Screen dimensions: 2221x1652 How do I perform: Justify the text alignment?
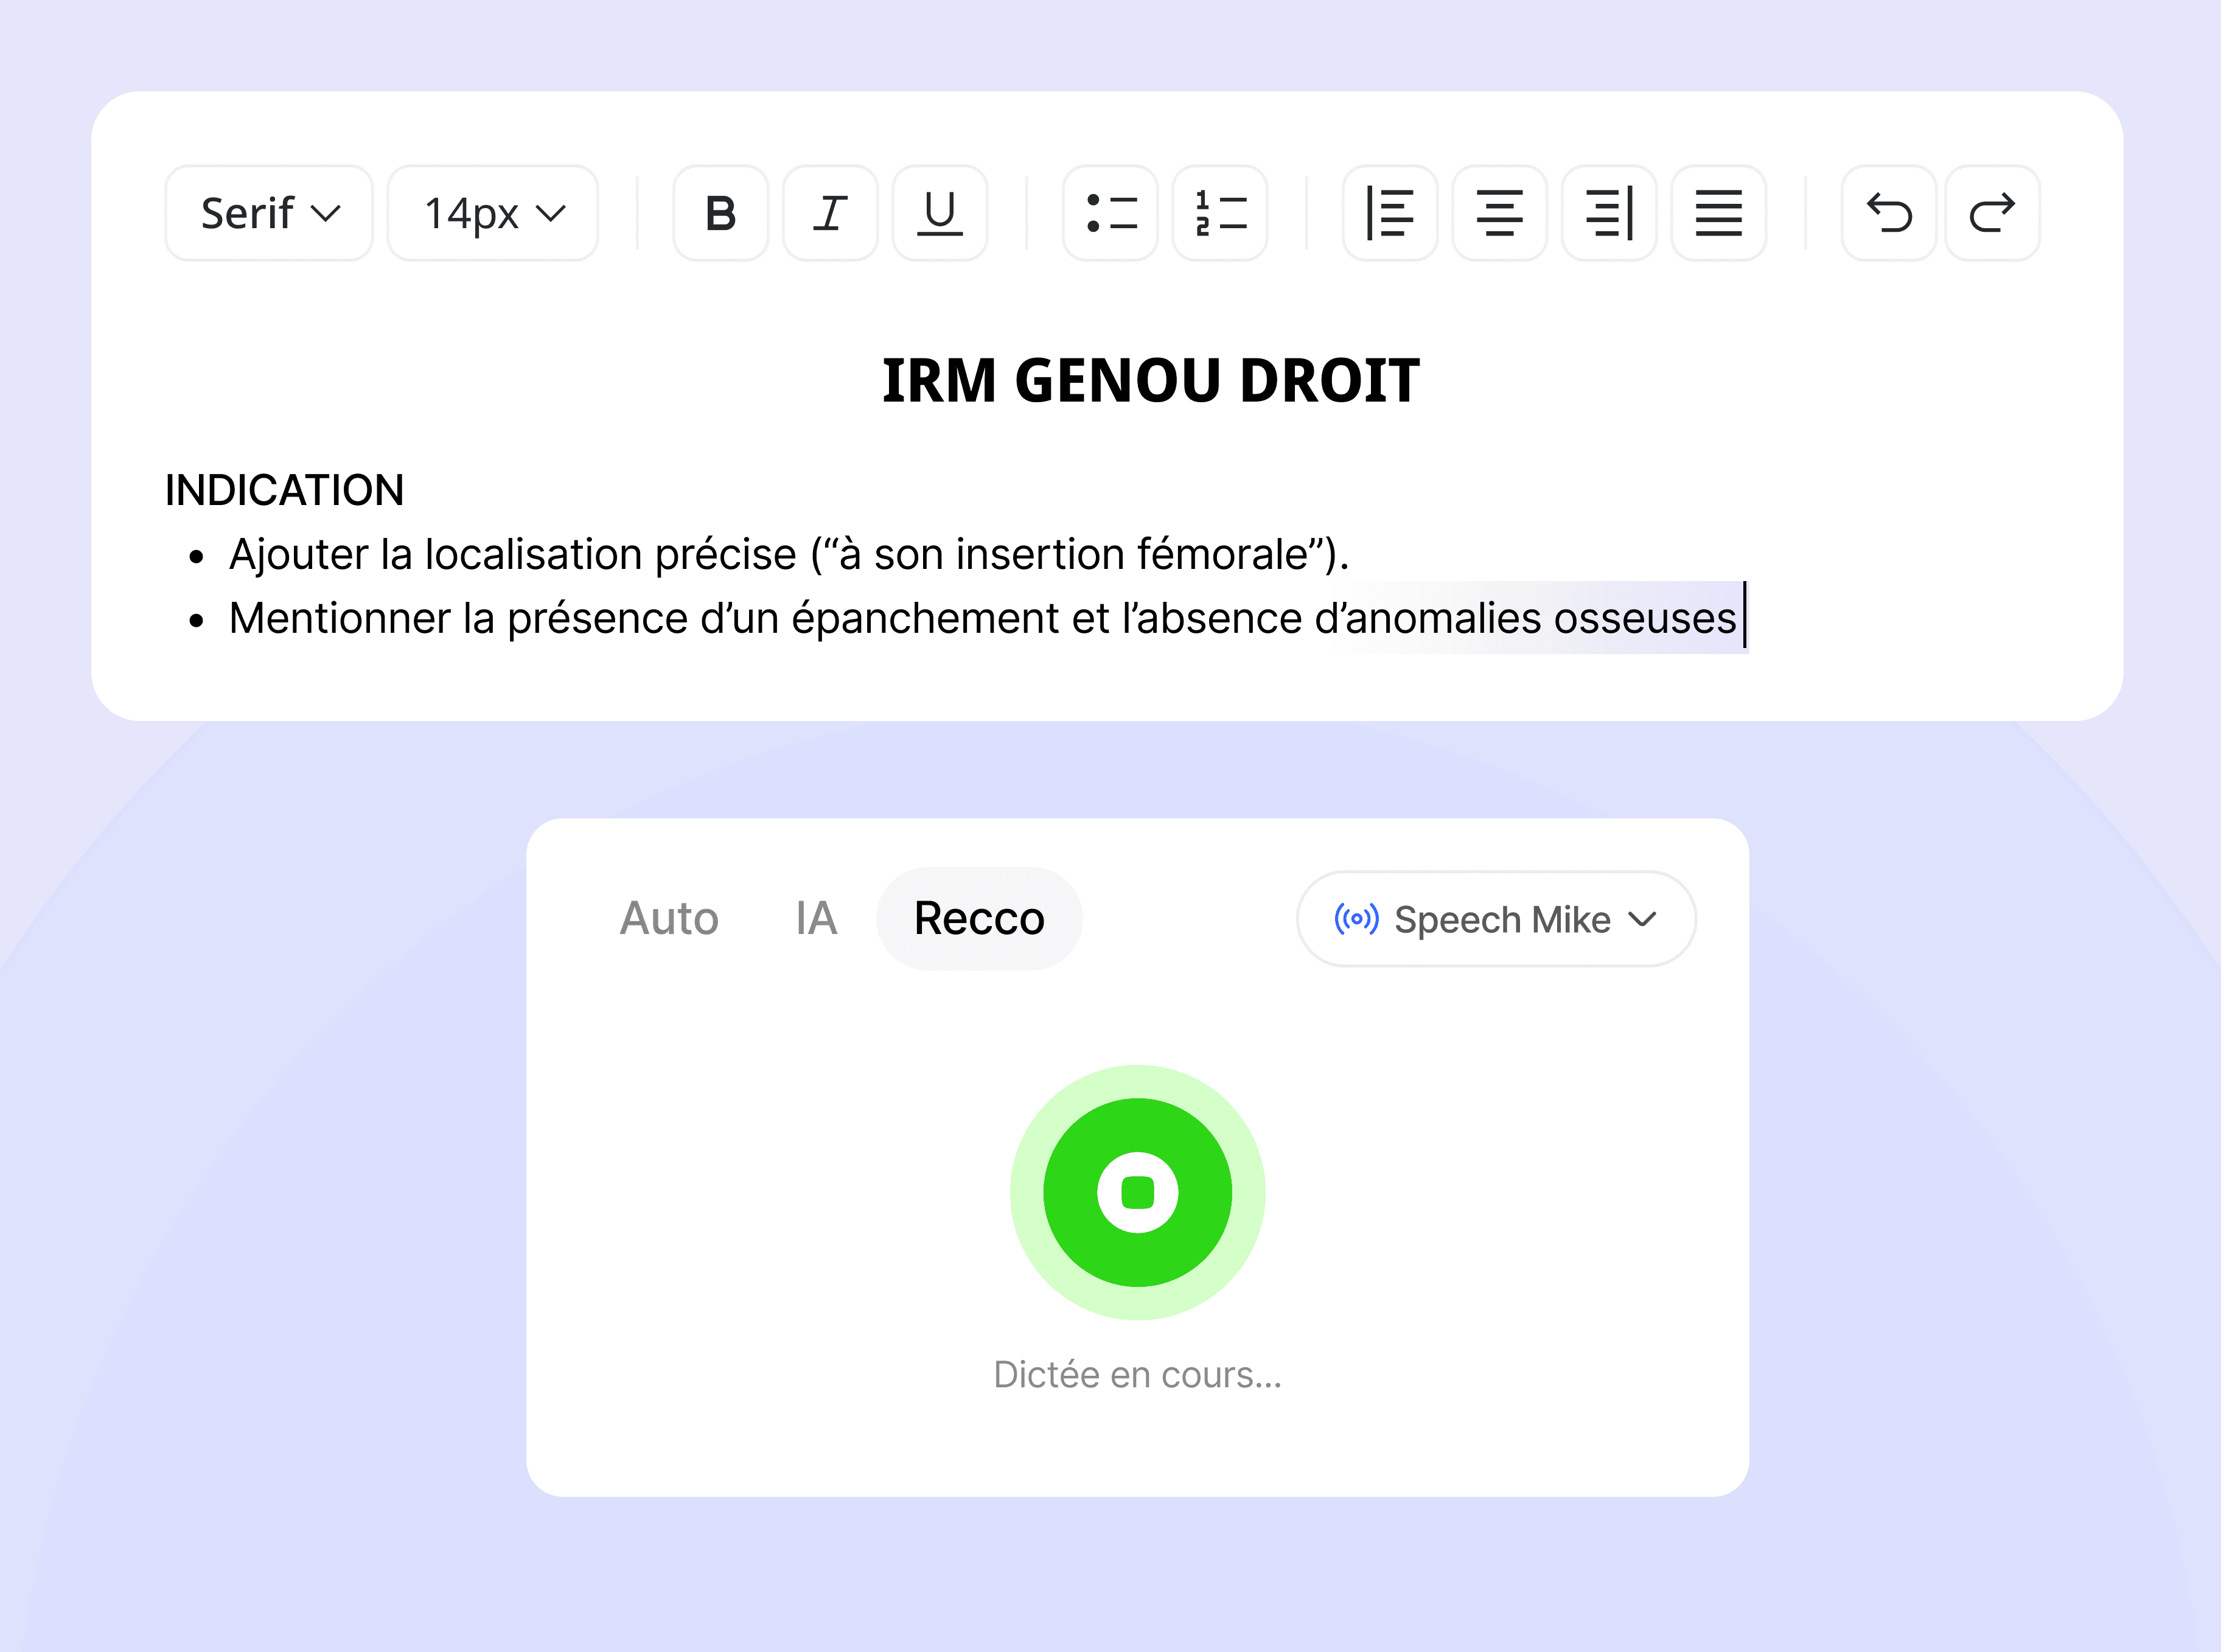coord(1718,213)
